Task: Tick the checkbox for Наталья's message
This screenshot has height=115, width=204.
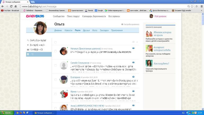Action: pos(56,51)
